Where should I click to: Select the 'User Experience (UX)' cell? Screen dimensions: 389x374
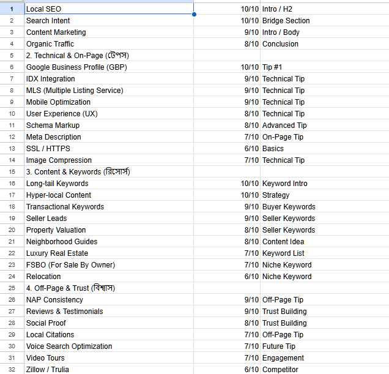pos(109,113)
